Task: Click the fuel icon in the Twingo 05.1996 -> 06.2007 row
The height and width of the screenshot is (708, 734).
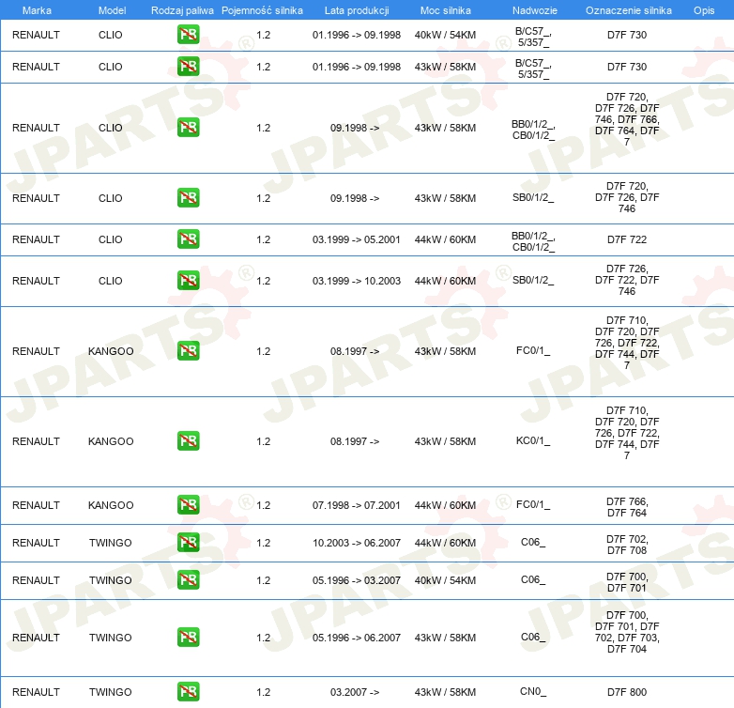Action: 188,638
